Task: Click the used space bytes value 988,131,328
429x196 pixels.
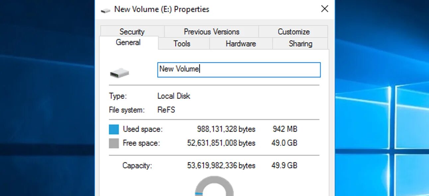Action: pos(226,129)
